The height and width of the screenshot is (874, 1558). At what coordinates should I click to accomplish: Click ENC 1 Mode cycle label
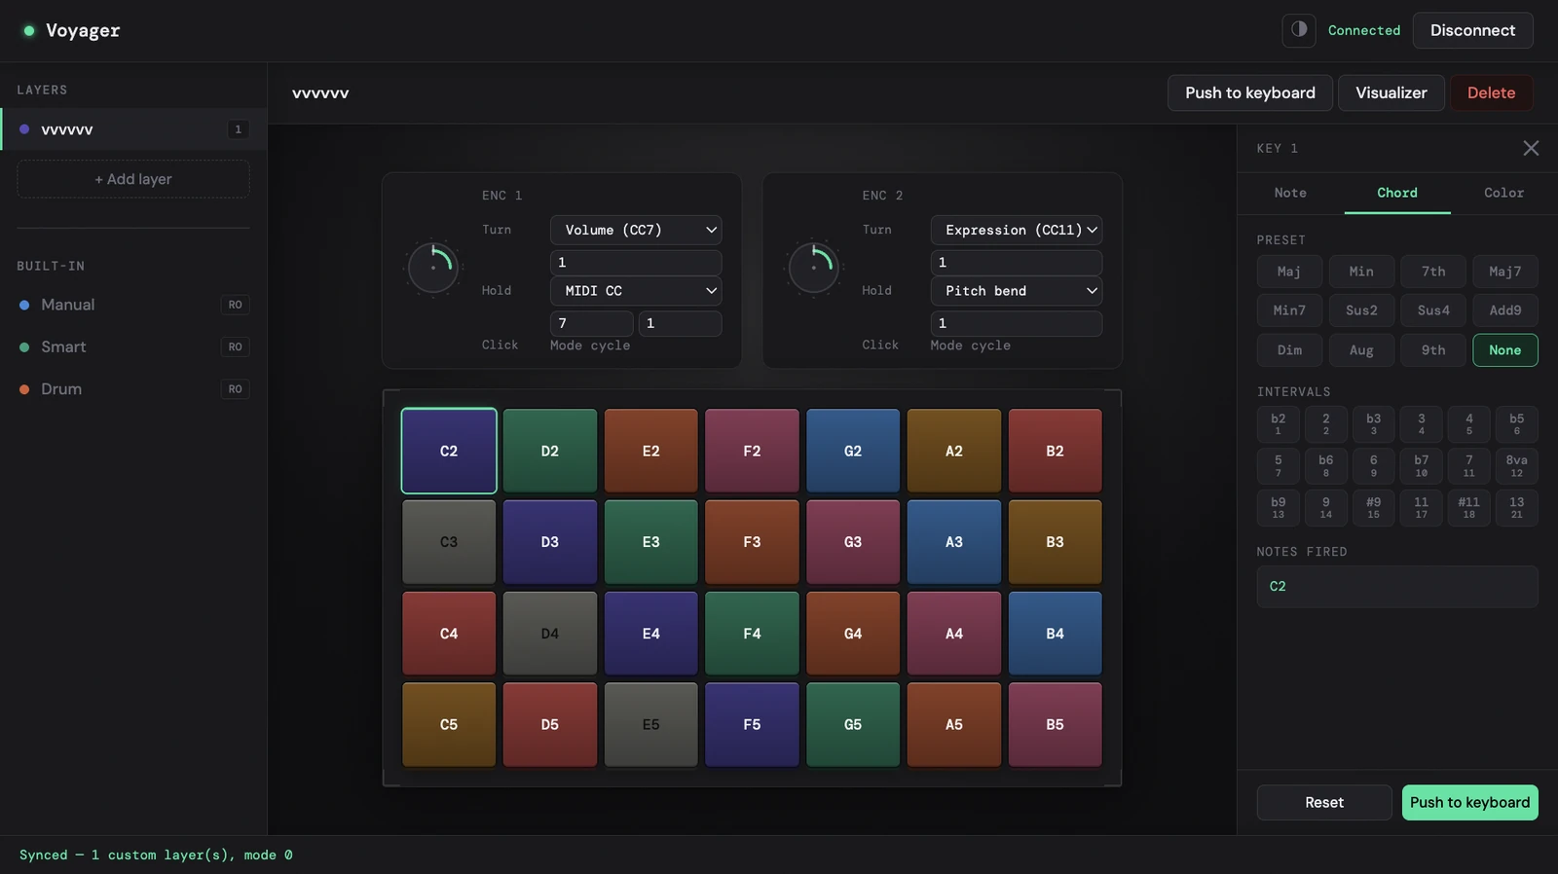click(x=590, y=346)
